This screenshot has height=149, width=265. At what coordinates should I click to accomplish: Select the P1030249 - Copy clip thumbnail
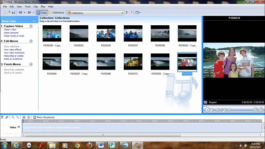click(52, 34)
